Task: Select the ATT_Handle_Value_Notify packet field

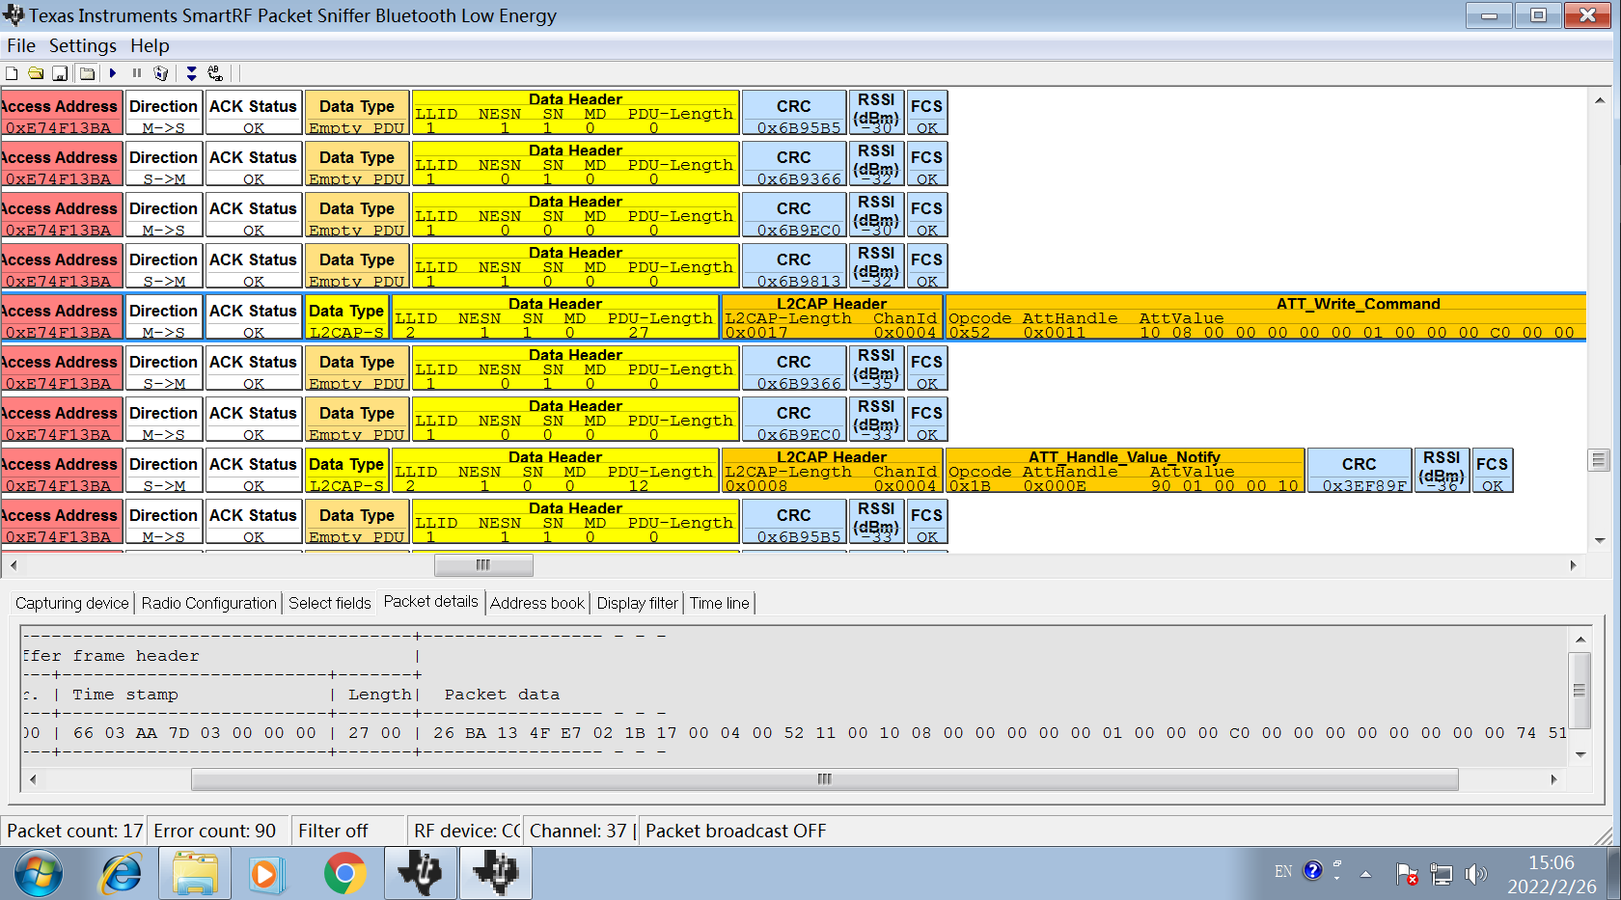Action: 1125,471
